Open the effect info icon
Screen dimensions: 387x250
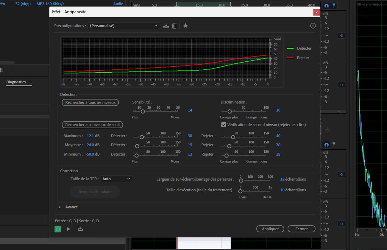tap(313, 26)
